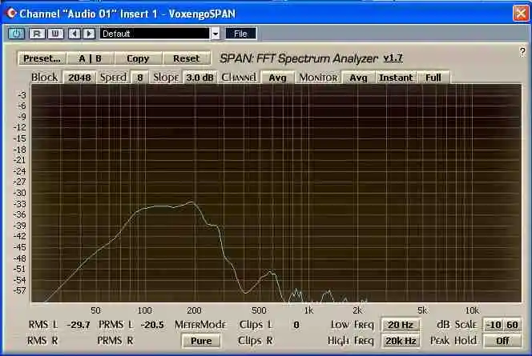Open the File menu button
This screenshot has height=356, width=532.
240,34
